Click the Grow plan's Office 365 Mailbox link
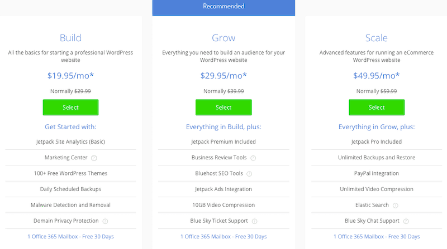The image size is (447, 249). click(x=223, y=236)
